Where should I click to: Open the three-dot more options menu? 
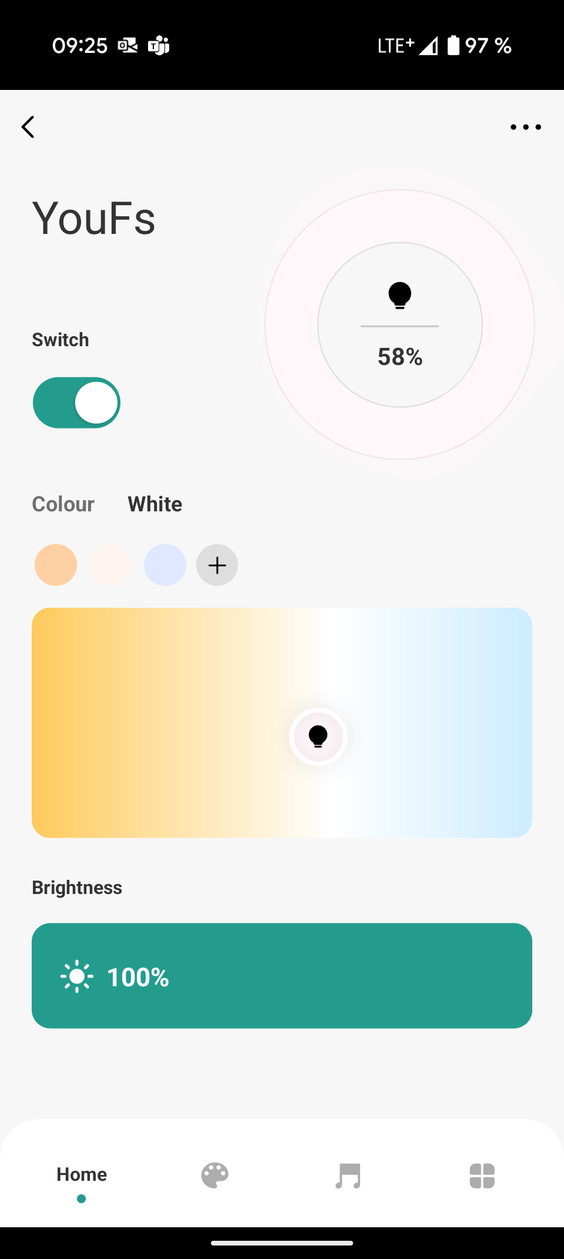(x=525, y=127)
